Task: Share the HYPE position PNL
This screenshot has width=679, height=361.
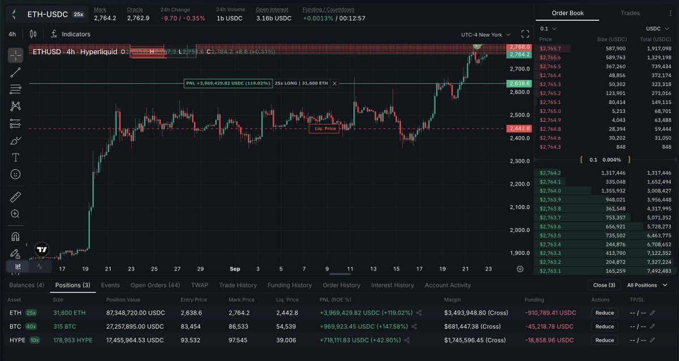Action: point(407,340)
